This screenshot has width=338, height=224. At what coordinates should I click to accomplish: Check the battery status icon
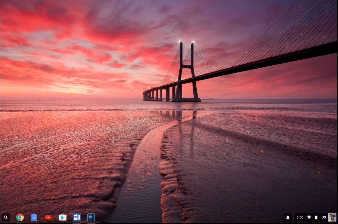[x=316, y=217]
